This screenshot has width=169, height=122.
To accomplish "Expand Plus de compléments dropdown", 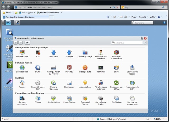I will point(62,13).
